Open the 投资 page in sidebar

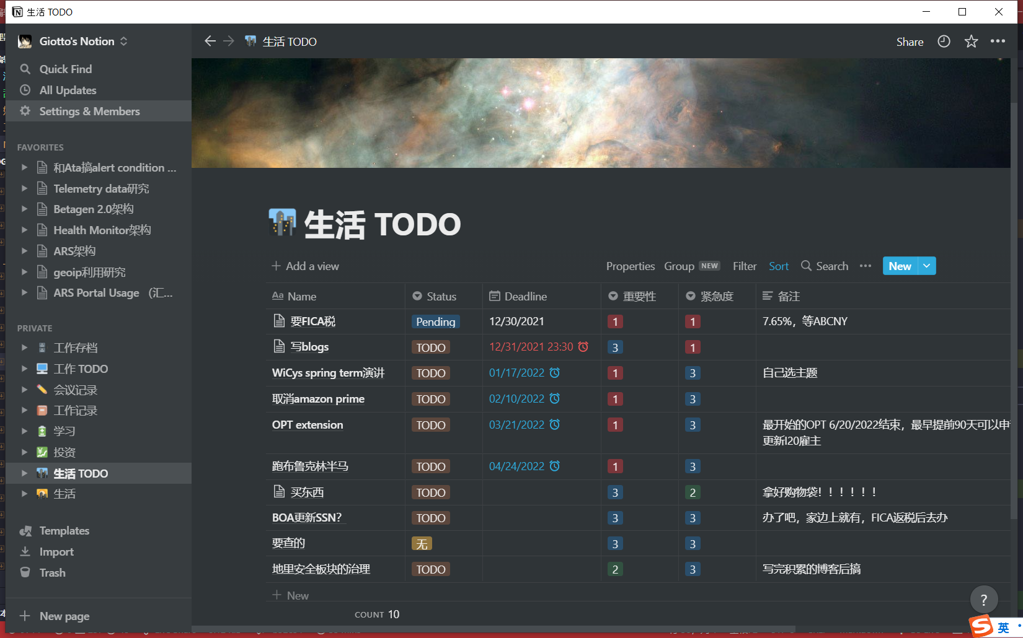point(64,452)
